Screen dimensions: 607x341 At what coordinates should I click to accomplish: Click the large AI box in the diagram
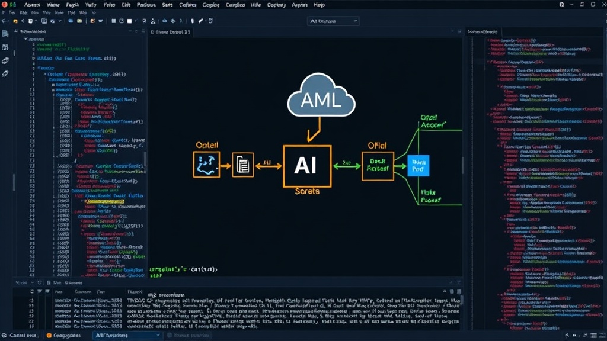click(x=307, y=166)
